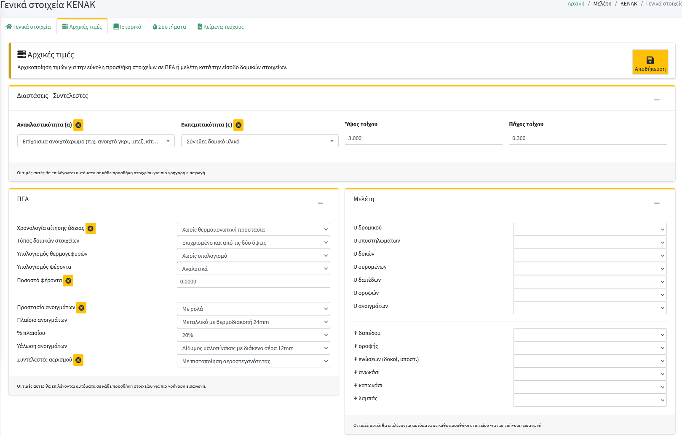Viewport: 682px width, 437px height.
Task: Click the yellow icon next to Εκπεμπτικότητα (ε)
Action: (x=238, y=125)
